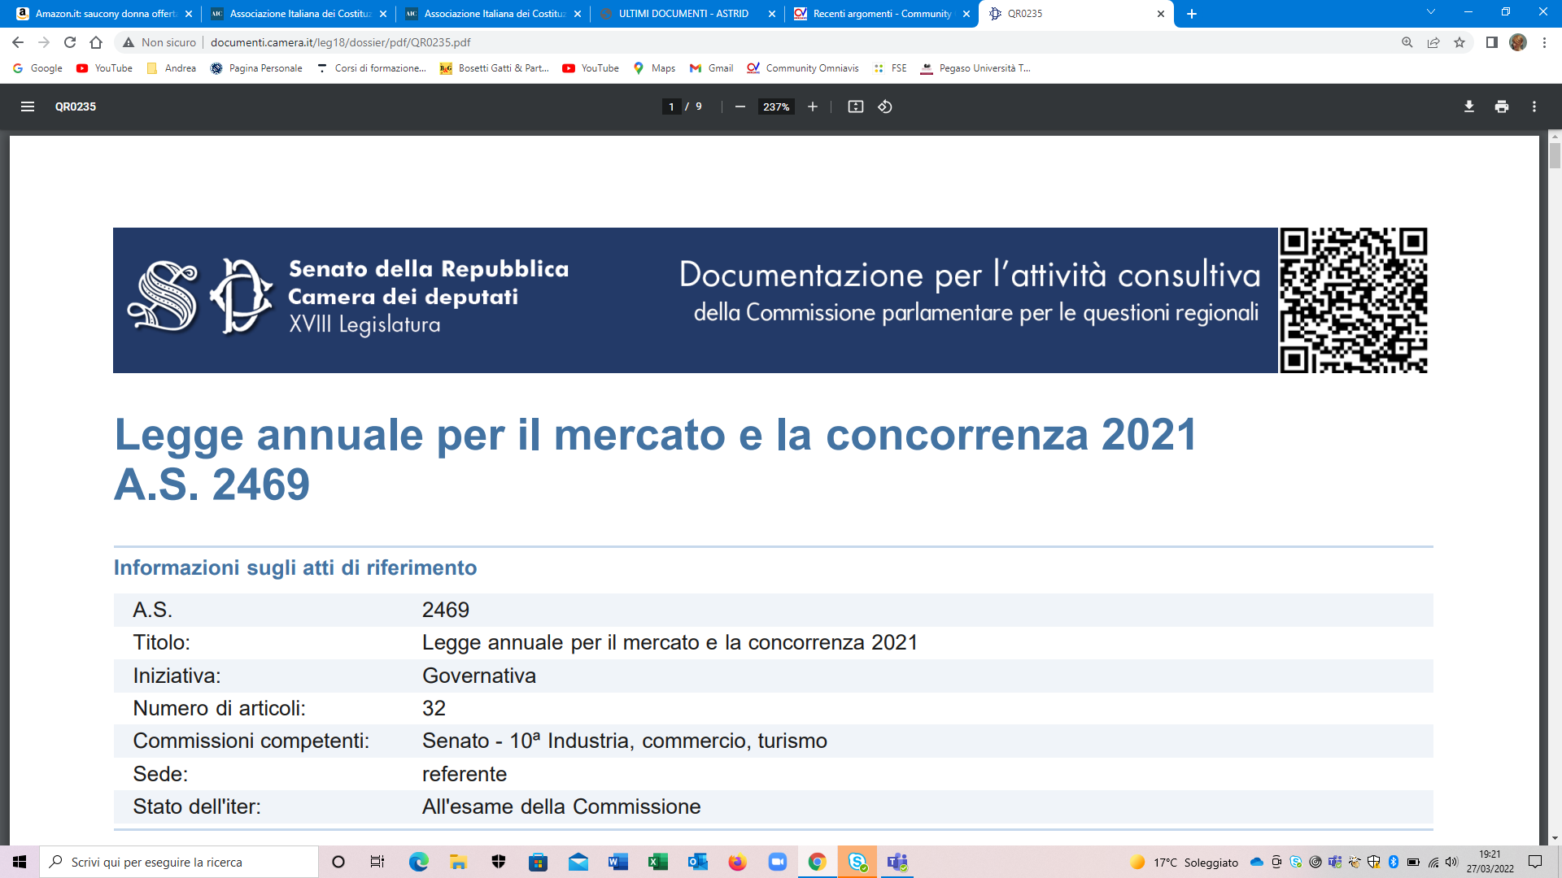
Task: Toggle the browser side panel
Action: click(x=1491, y=42)
